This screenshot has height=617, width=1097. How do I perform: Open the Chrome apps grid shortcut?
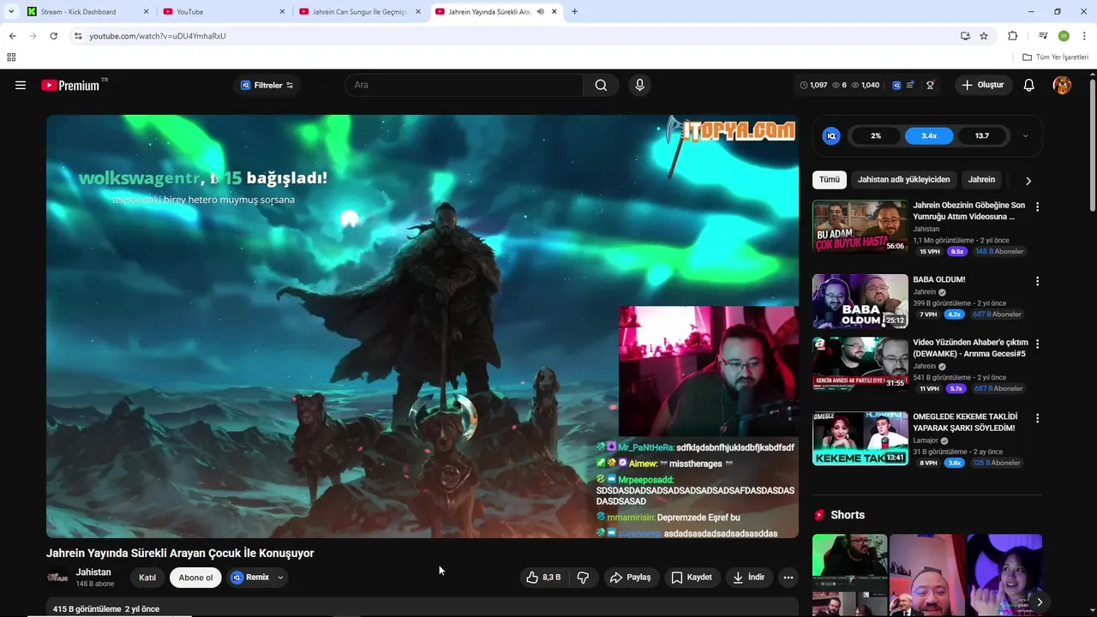(11, 57)
